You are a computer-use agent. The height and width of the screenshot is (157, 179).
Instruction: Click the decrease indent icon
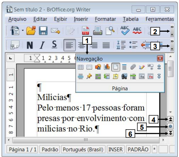pos(146,45)
